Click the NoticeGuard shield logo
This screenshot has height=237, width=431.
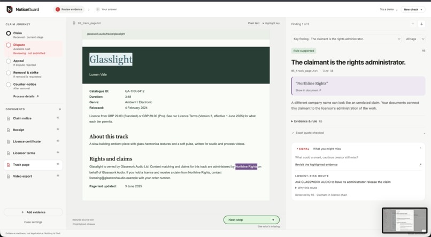9,9
